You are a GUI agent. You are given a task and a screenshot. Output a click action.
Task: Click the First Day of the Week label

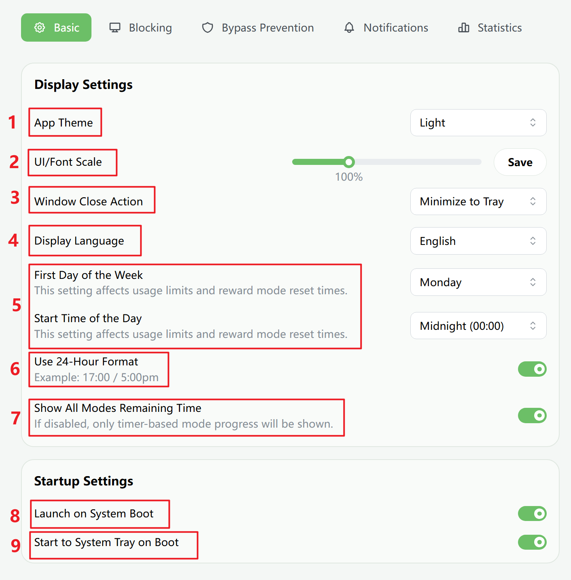[89, 275]
